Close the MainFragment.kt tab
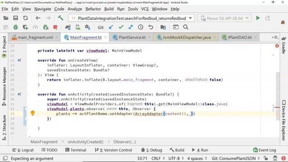Viewport: 288px width, 162px height. pyautogui.click(x=105, y=37)
